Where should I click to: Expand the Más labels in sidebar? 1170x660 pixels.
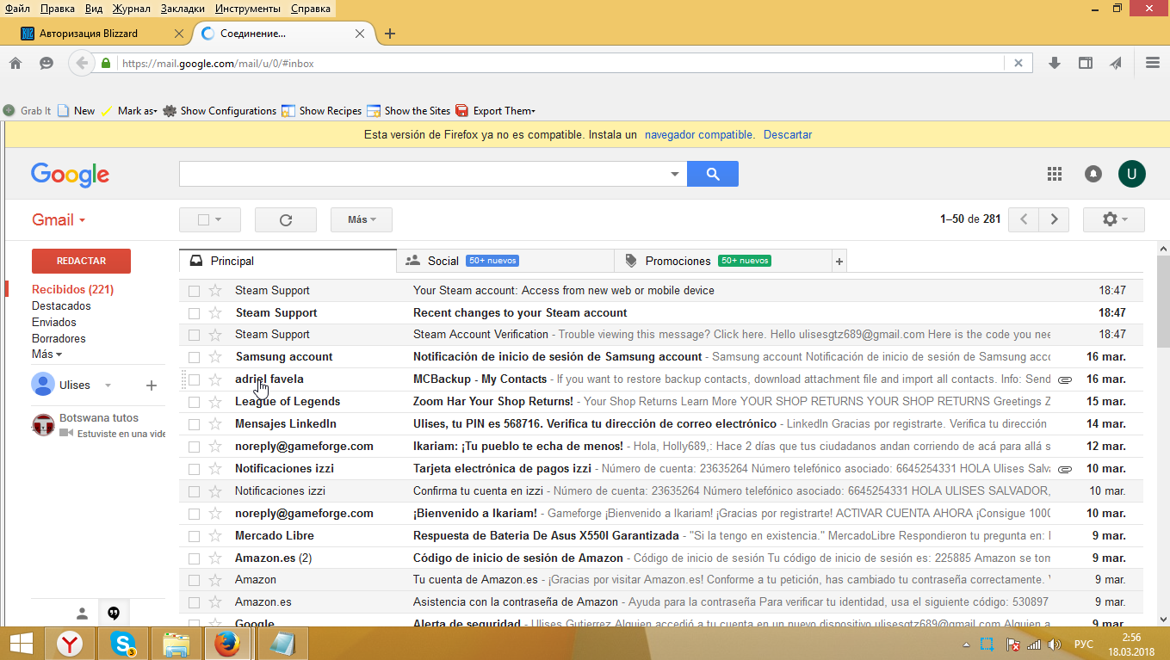pos(46,355)
